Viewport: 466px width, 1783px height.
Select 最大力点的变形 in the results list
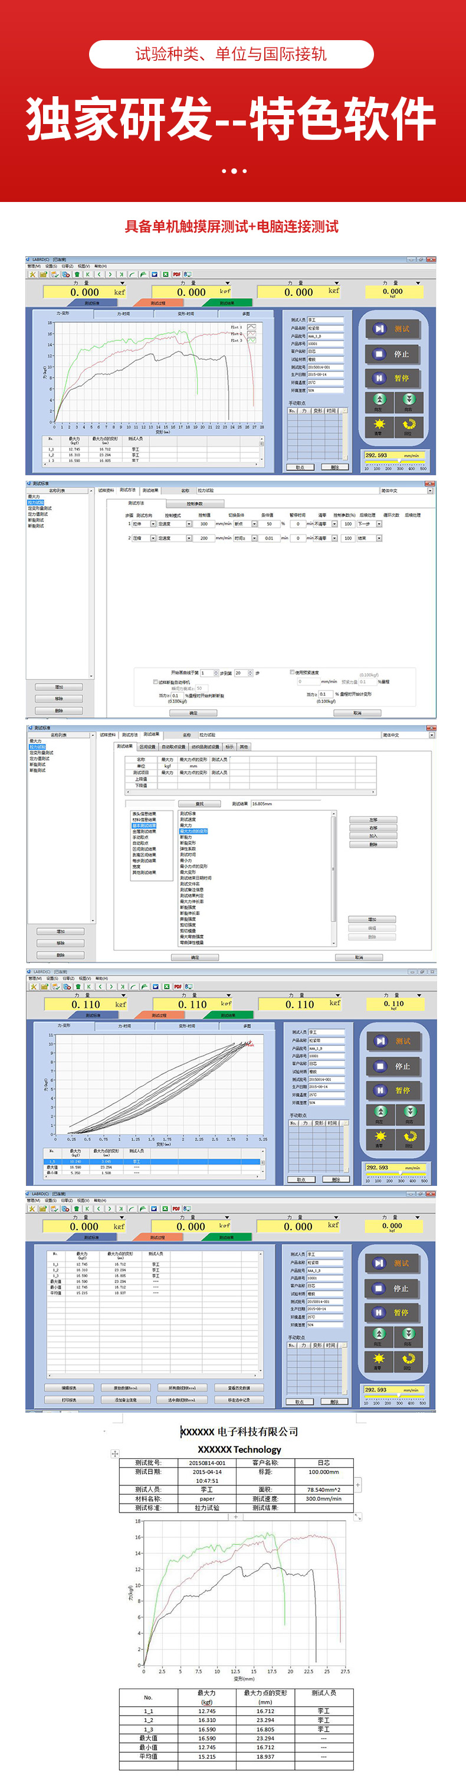[x=193, y=830]
